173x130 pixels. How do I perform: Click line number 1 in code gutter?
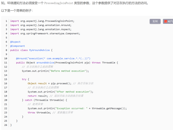(x=6, y=21)
